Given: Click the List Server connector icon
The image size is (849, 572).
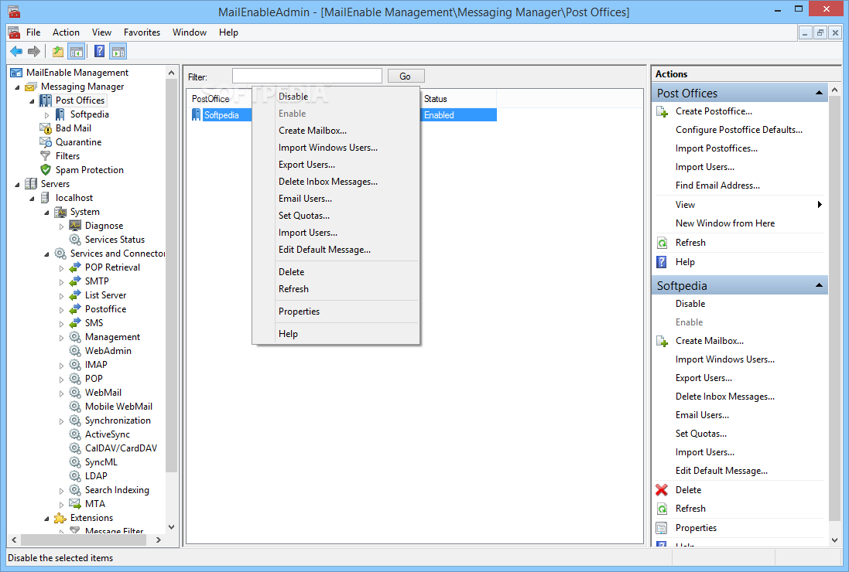Looking at the screenshot, I should pyautogui.click(x=75, y=295).
